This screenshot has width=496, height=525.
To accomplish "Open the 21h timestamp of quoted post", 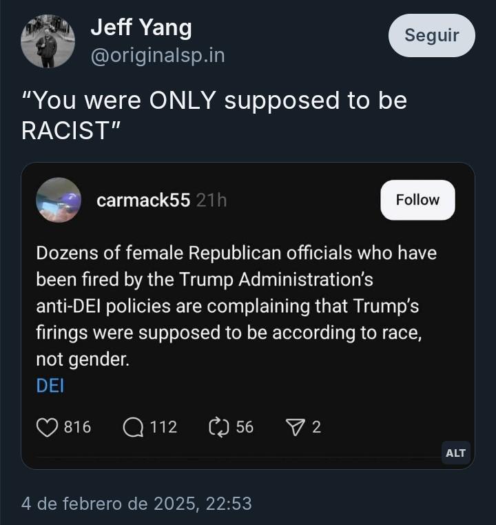I will tap(211, 200).
